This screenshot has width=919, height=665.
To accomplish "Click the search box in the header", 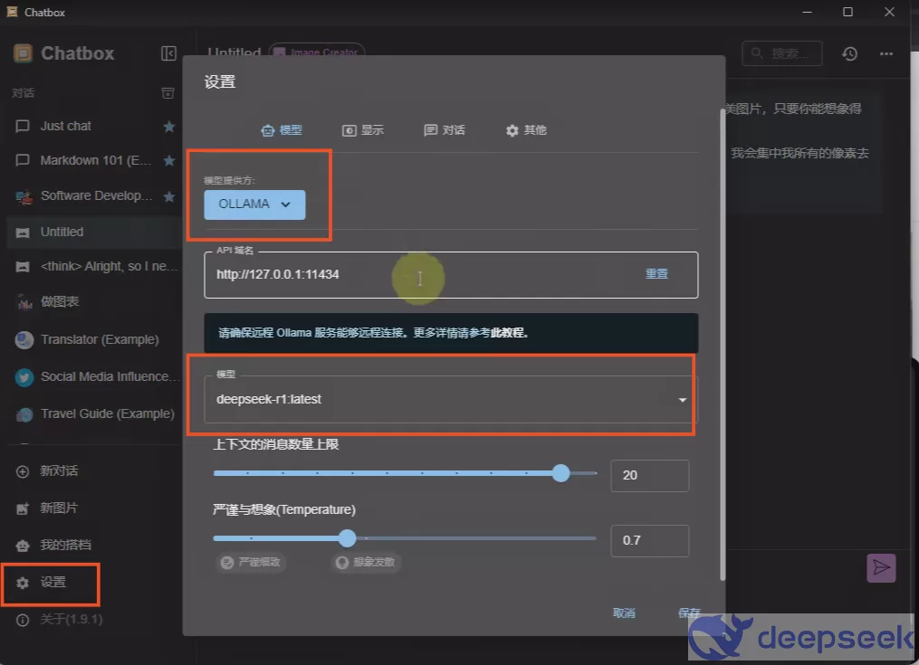I will tap(782, 54).
